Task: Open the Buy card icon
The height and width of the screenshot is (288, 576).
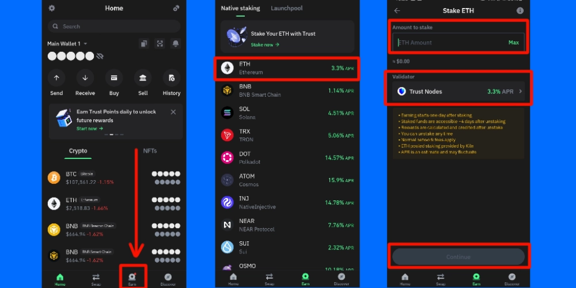Action: [114, 78]
